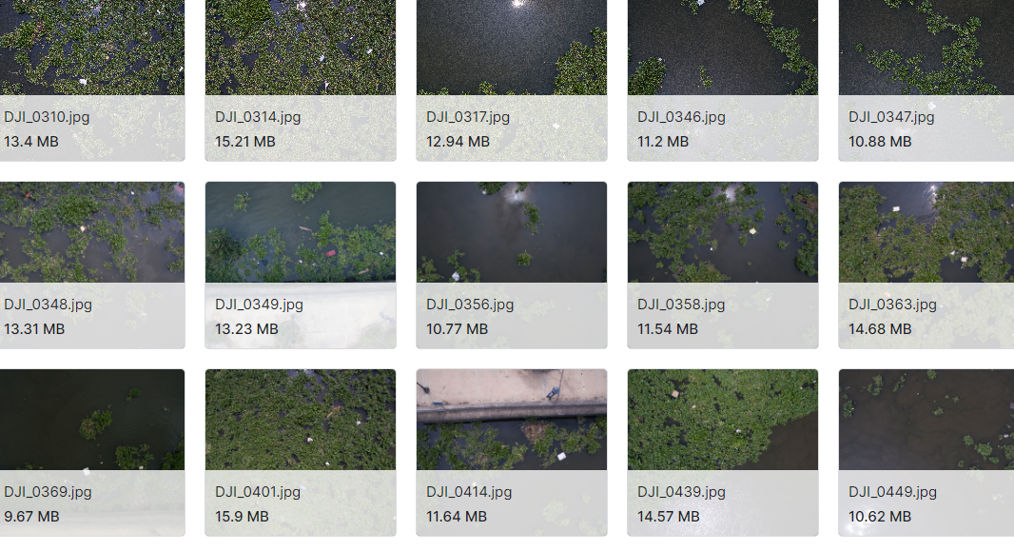Choose the DJI_0349.jpg image

coord(300,266)
